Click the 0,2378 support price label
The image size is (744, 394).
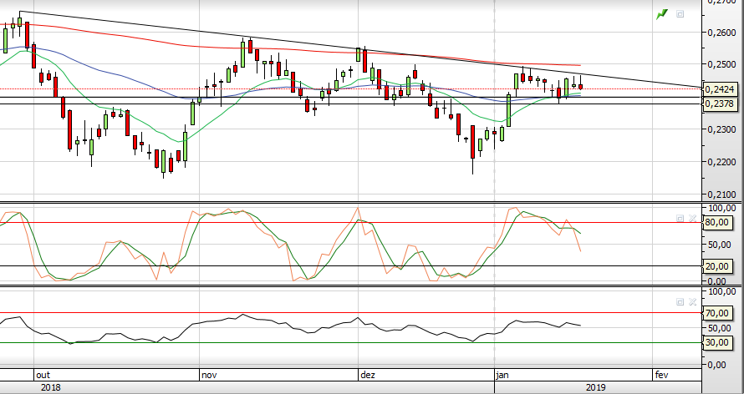[720, 104]
